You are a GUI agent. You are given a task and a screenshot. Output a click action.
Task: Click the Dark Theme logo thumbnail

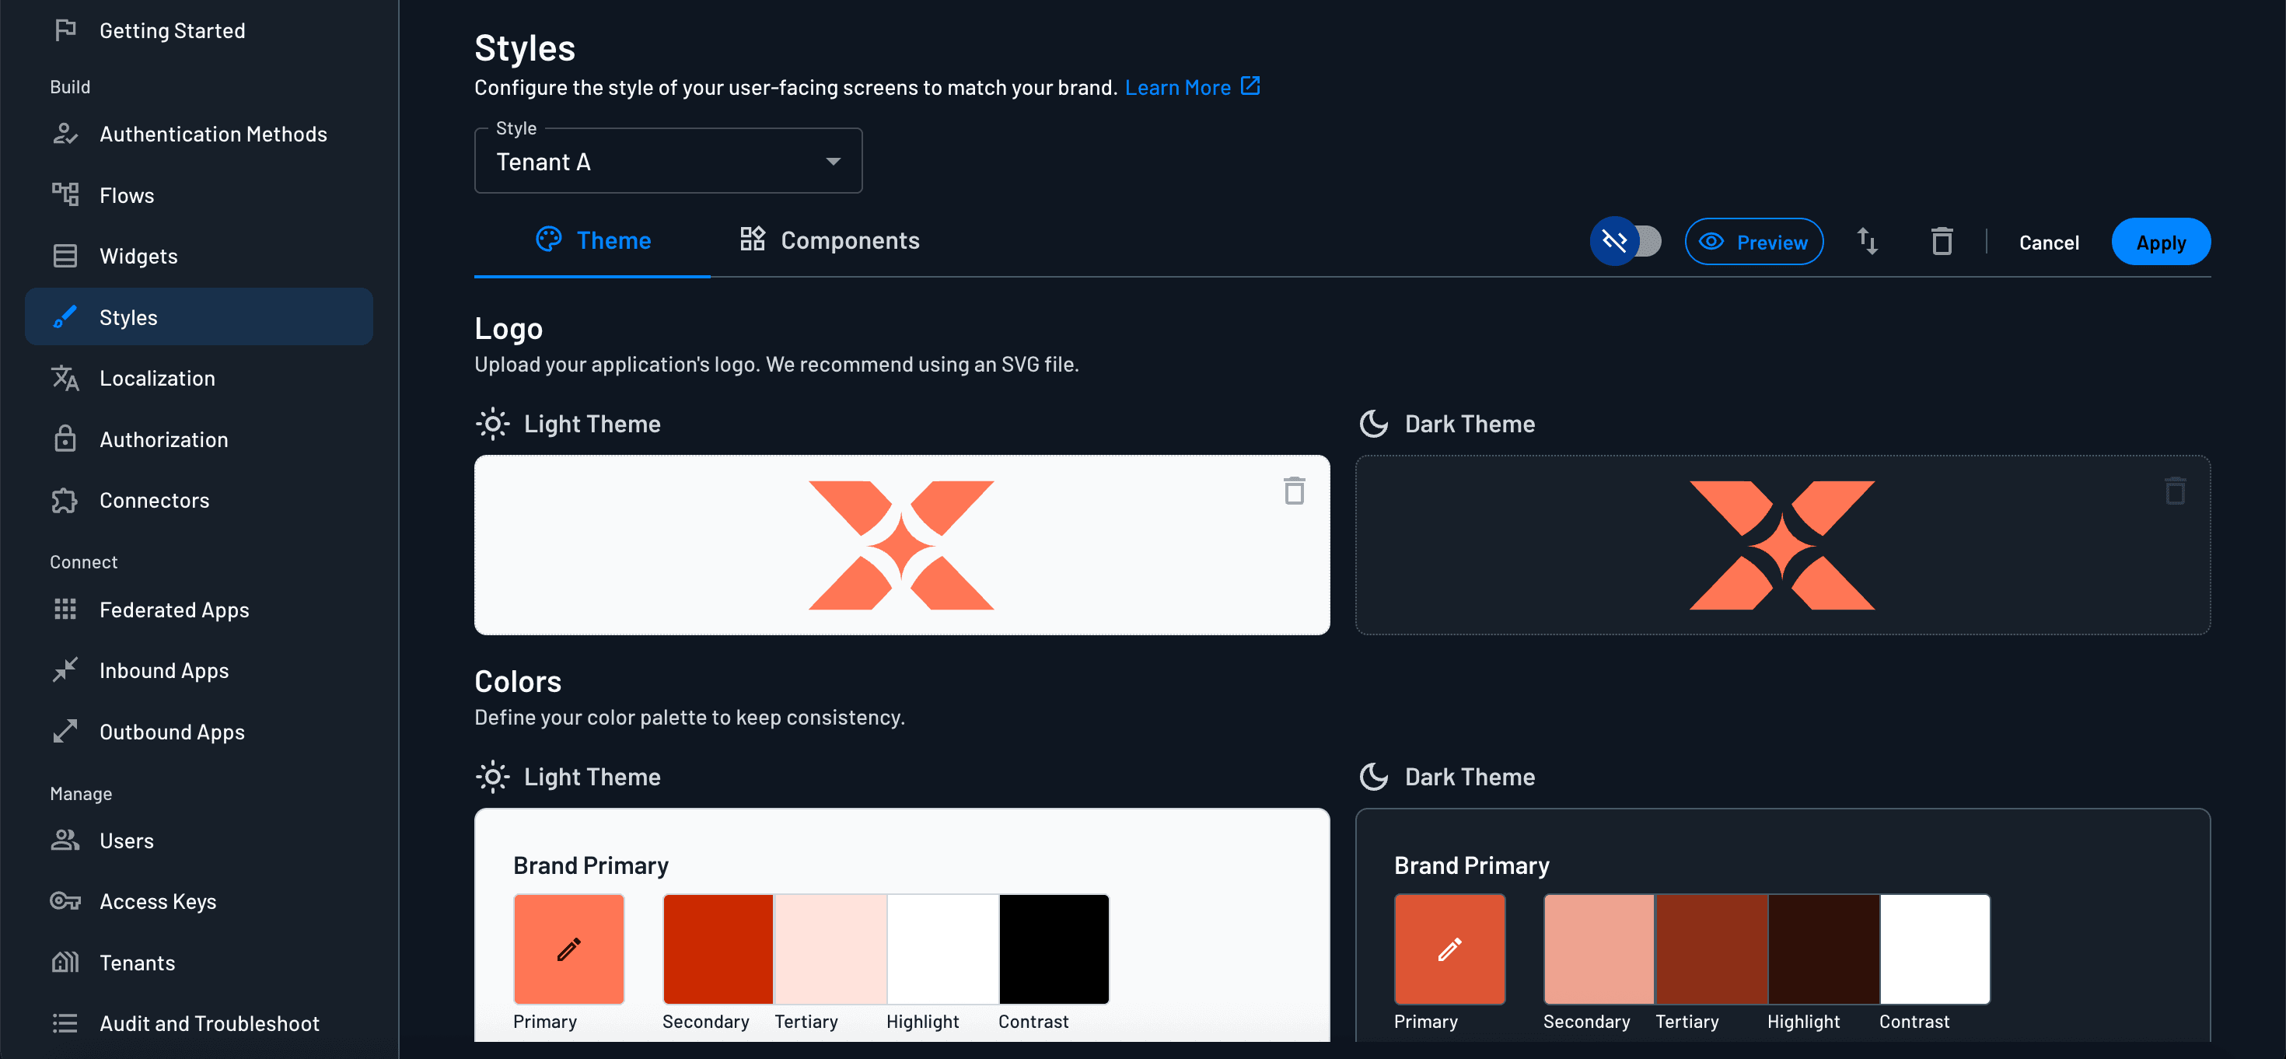(x=1781, y=545)
